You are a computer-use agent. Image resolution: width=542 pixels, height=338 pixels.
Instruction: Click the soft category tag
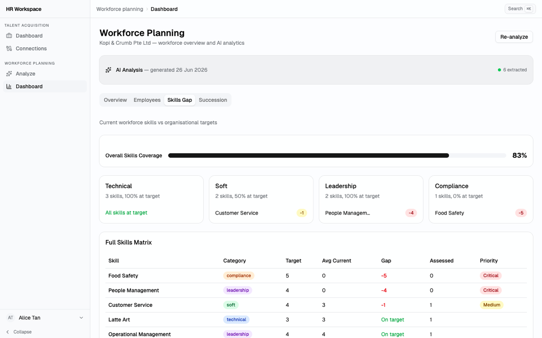tap(231, 305)
